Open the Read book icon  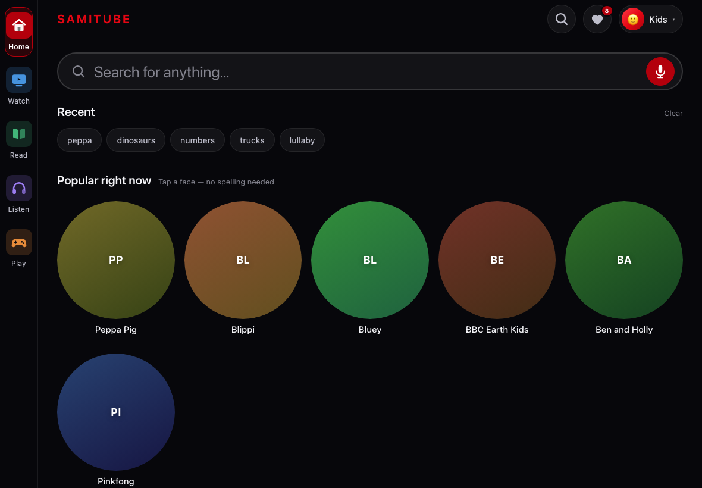[19, 134]
